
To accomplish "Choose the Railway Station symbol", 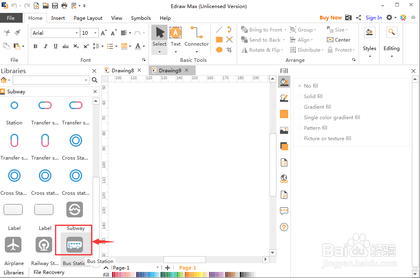I will (x=44, y=244).
